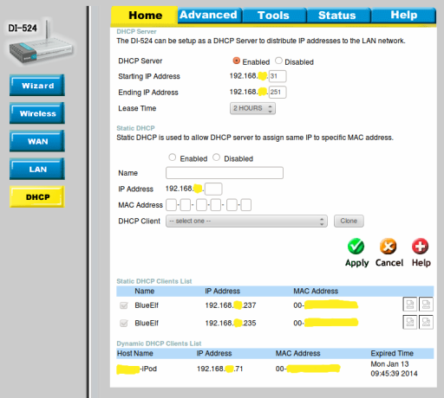This screenshot has width=444, height=398.
Task: Click edit icon for BlueElf .237 entry
Action: click(x=410, y=305)
